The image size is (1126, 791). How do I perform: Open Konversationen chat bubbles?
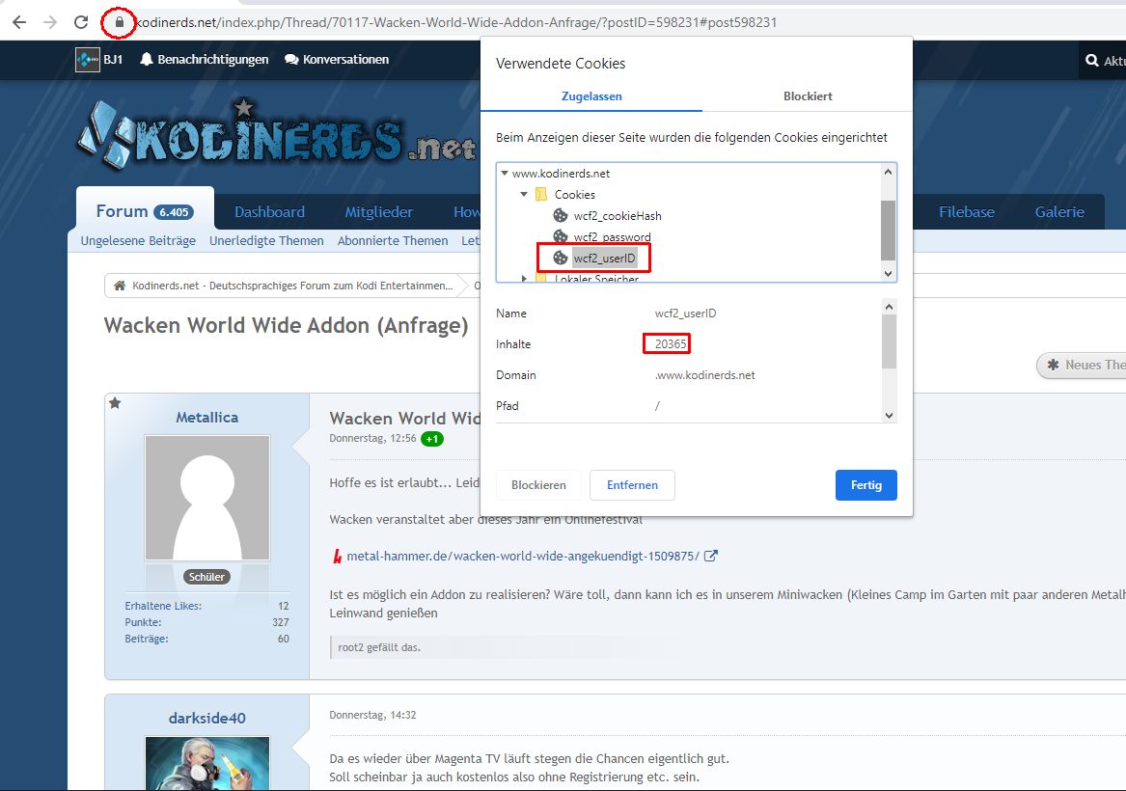click(x=337, y=60)
